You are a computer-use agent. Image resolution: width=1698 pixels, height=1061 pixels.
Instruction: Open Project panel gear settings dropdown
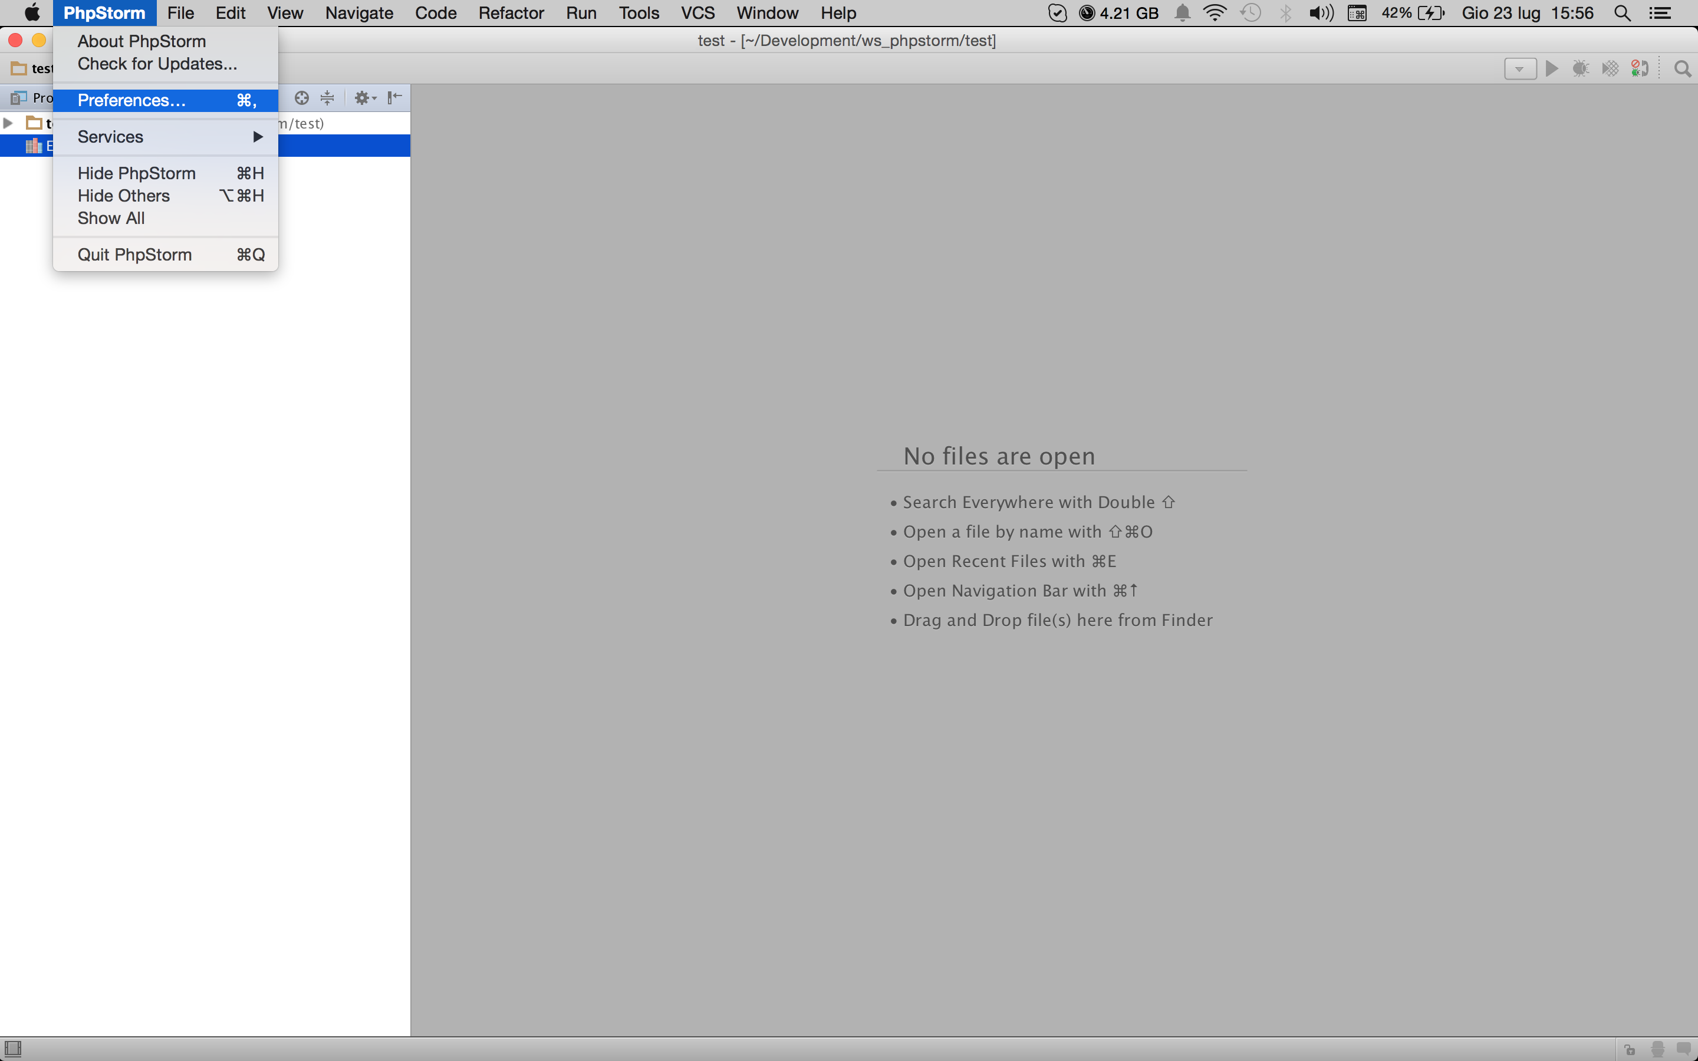pos(365,97)
